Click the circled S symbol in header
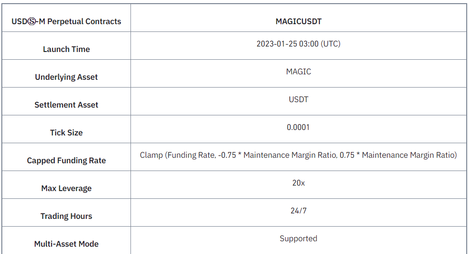The width and height of the screenshot is (469, 254). [x=31, y=21]
